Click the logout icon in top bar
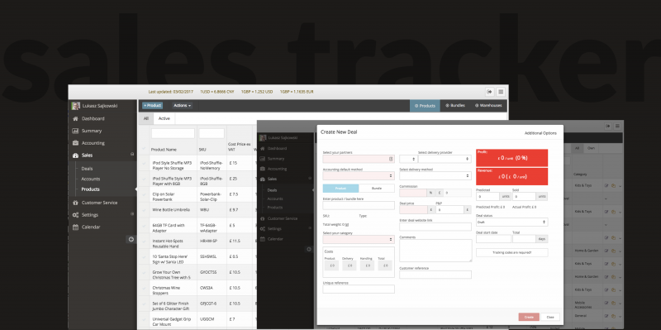 point(489,92)
